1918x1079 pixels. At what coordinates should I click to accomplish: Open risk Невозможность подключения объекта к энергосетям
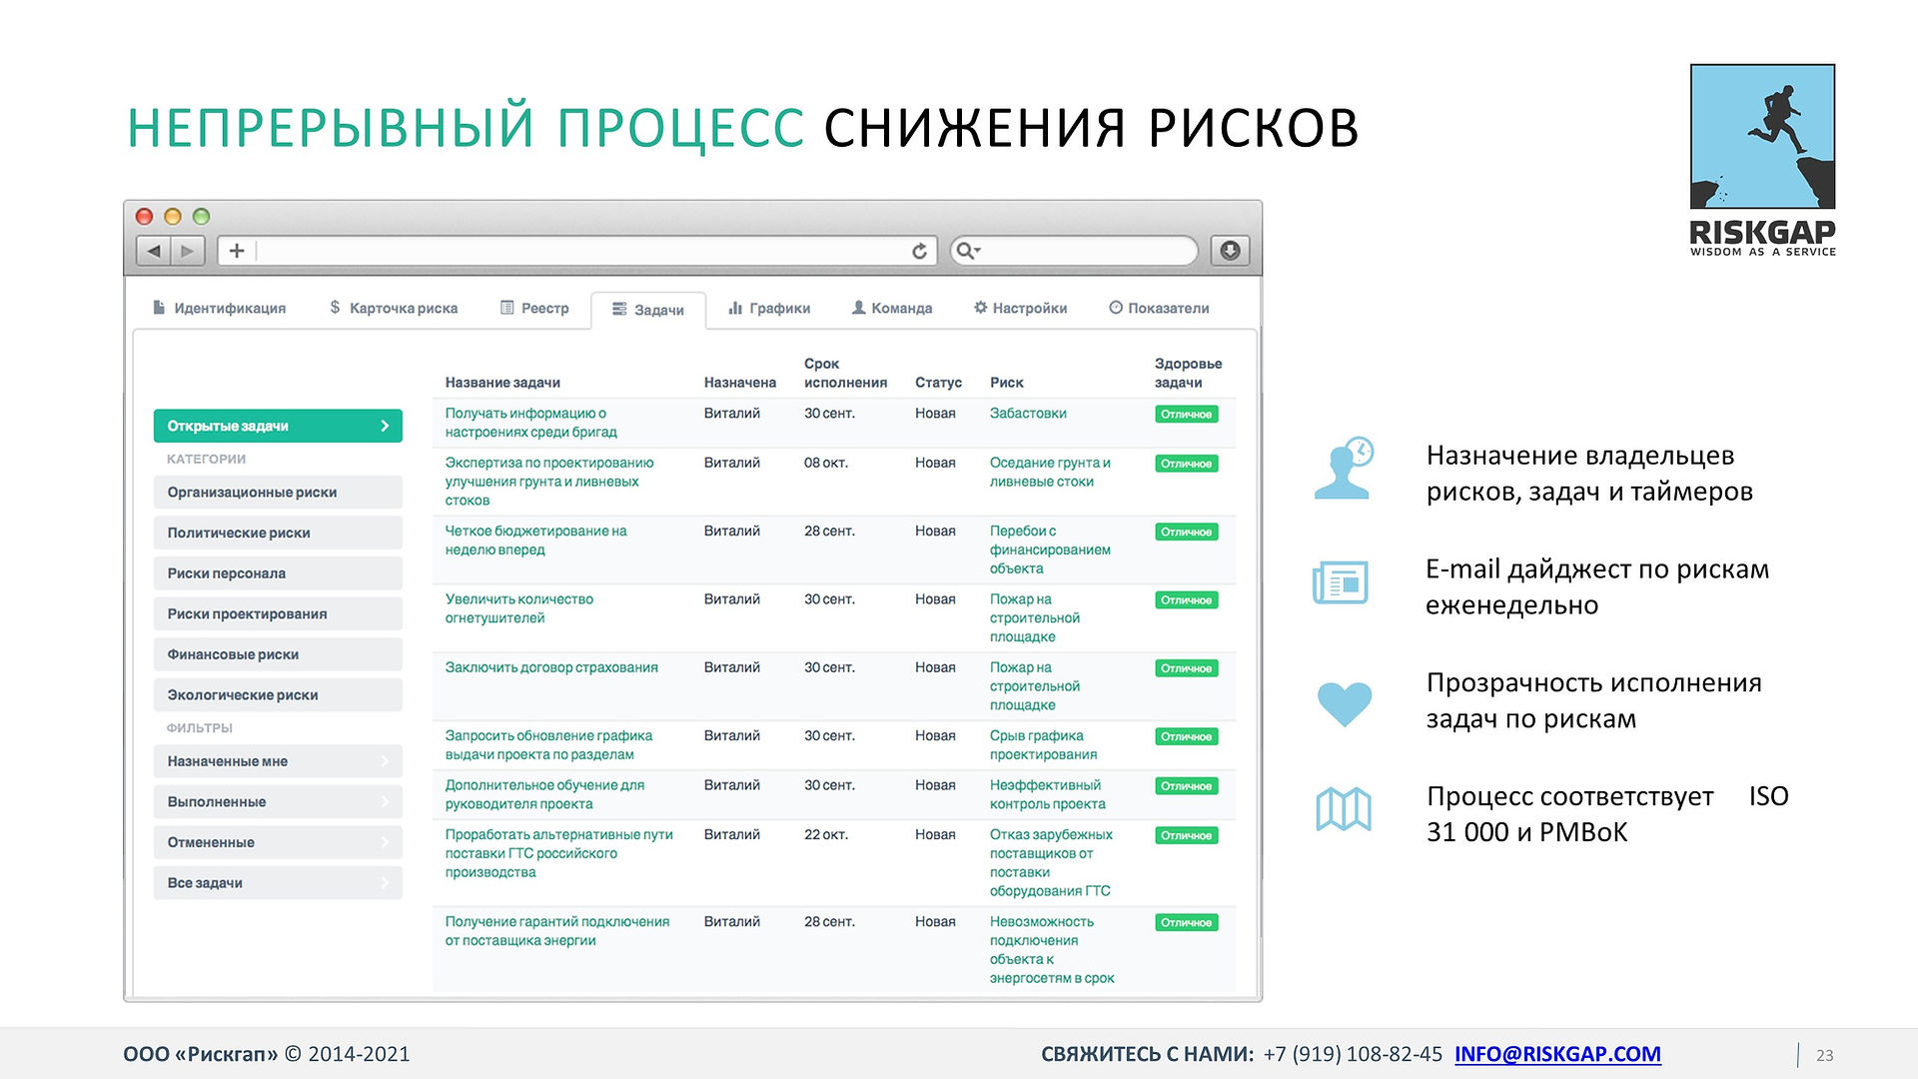click(1052, 950)
